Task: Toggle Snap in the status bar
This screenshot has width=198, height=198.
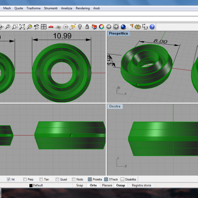Action: click(80, 185)
